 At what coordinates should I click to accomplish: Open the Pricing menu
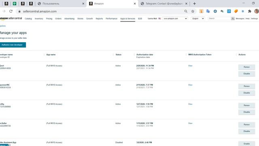pos(49,19)
